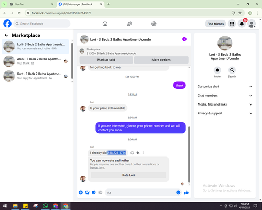
Task: Open the Windows Start menu
Action: click(5, 206)
